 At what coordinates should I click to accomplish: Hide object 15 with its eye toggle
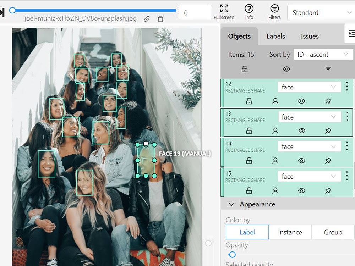(301, 190)
